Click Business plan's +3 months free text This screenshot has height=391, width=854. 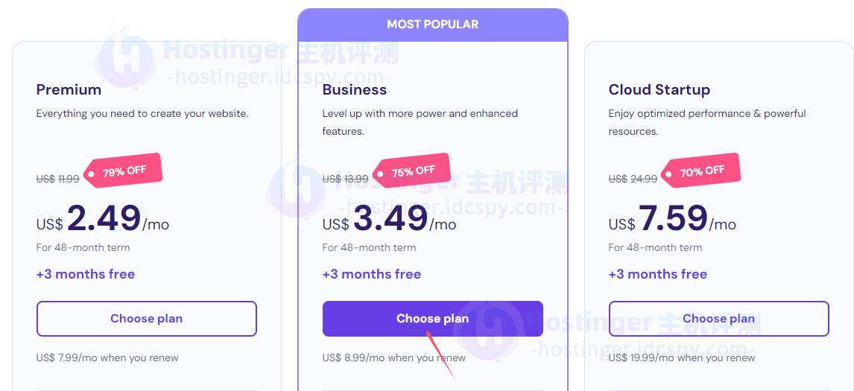[x=372, y=274]
